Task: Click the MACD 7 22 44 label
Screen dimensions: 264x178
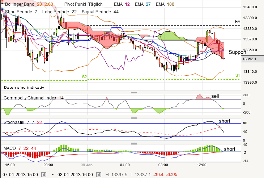Action: click(x=20, y=148)
